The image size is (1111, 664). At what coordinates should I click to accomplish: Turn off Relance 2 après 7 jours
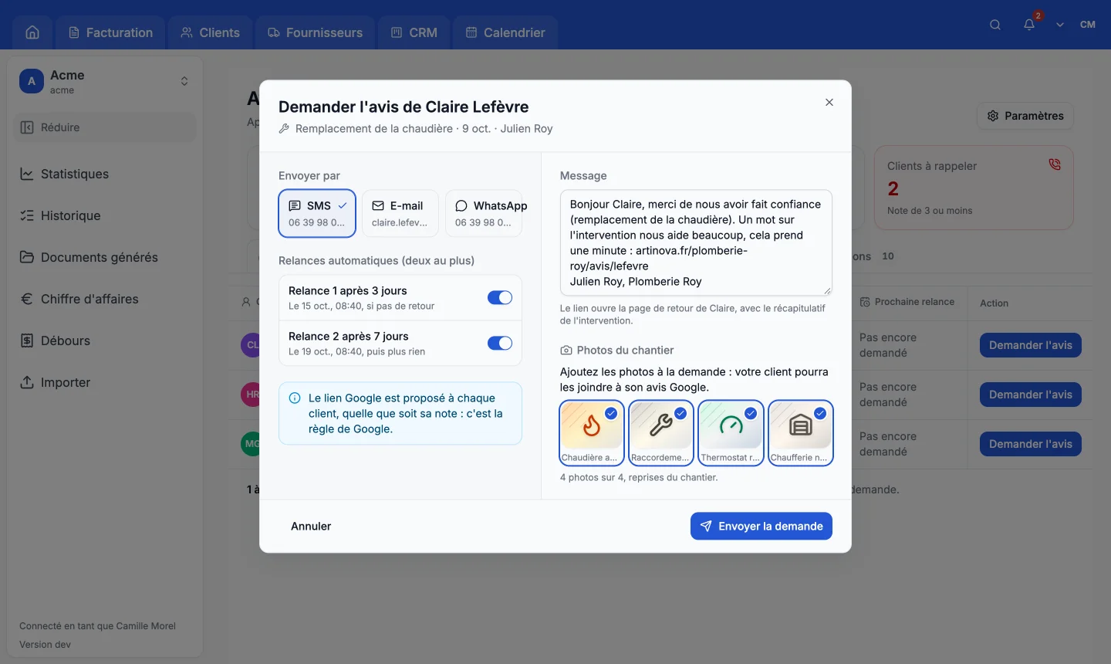click(x=500, y=344)
